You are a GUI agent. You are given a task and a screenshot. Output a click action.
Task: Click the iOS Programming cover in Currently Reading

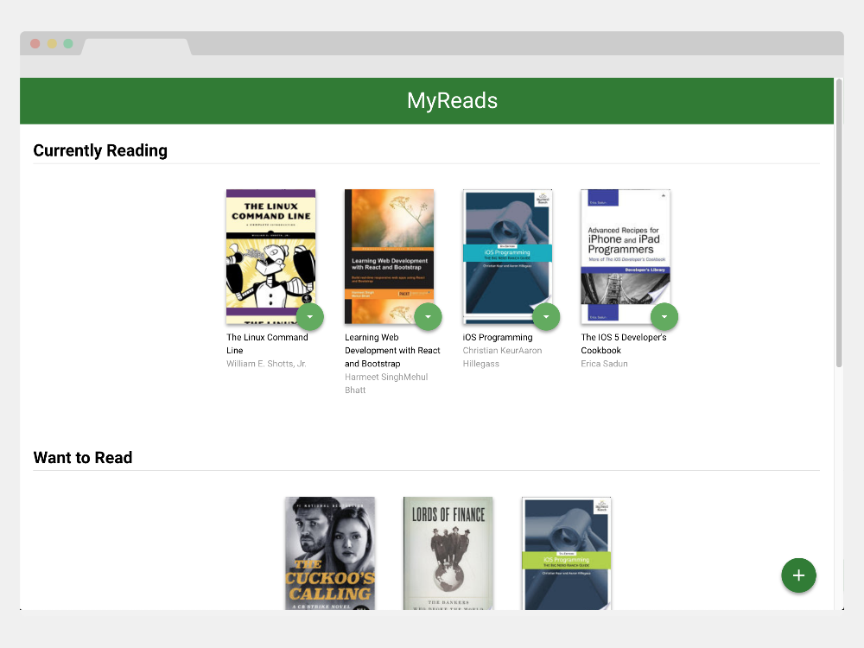click(507, 257)
